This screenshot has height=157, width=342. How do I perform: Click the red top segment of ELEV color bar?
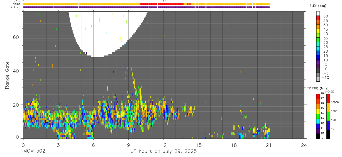(x=318, y=18)
